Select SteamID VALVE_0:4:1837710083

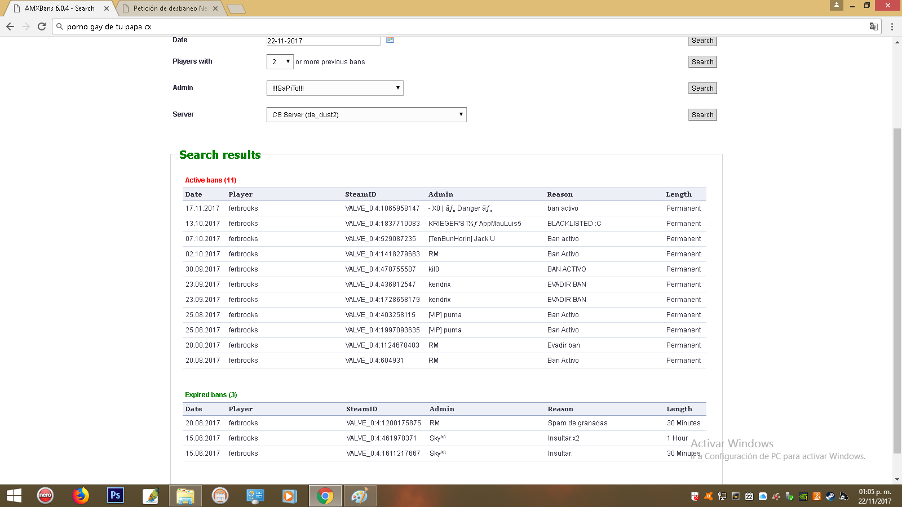click(382, 224)
